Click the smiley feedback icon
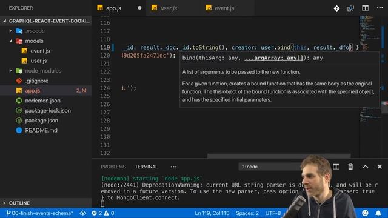 click(x=365, y=213)
